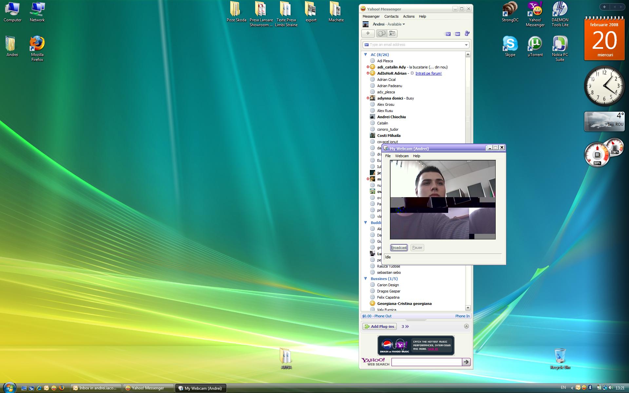Expand the plug-ins overflow '3 »' arrow

405,327
